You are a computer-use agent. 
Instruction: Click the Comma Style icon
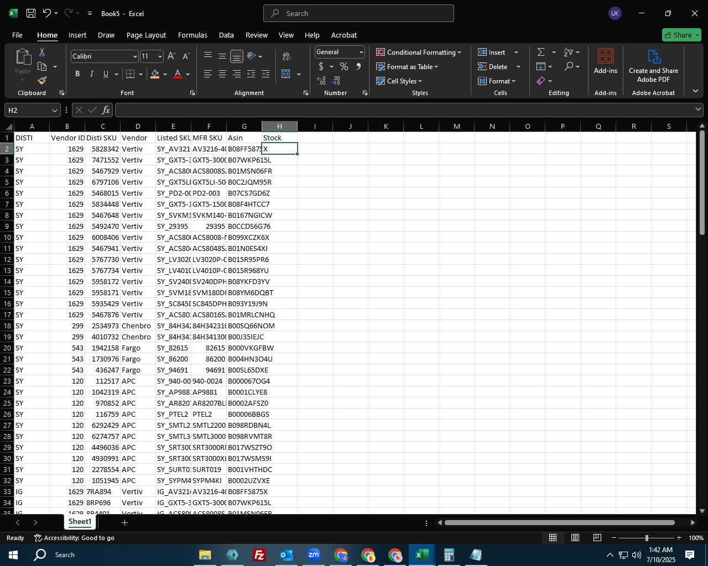click(x=358, y=66)
